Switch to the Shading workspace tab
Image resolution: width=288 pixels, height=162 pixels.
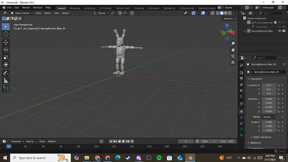point(139,8)
